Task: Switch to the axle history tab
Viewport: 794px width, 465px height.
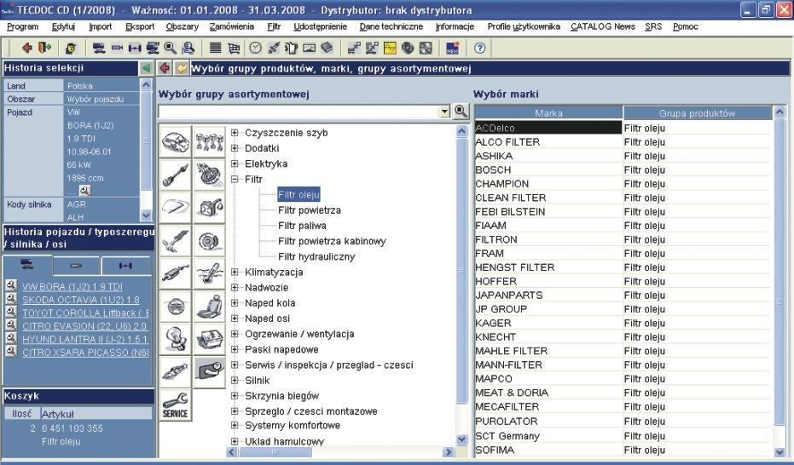Action: [125, 266]
